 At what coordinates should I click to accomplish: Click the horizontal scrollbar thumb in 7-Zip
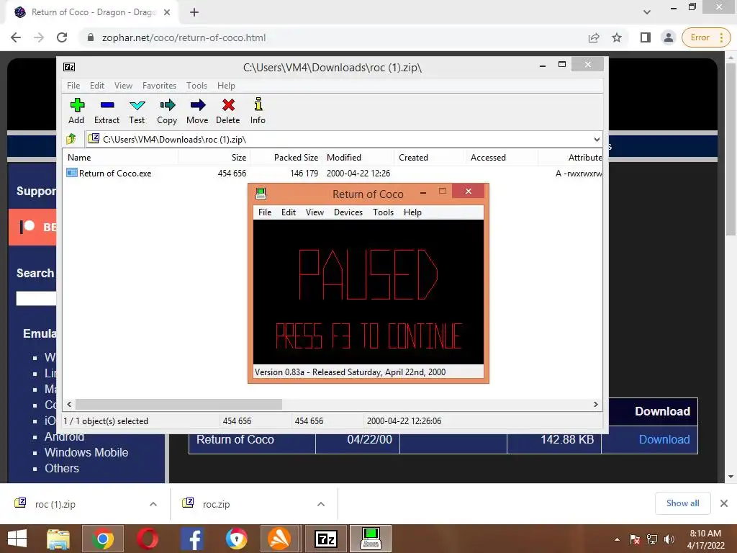(x=178, y=405)
